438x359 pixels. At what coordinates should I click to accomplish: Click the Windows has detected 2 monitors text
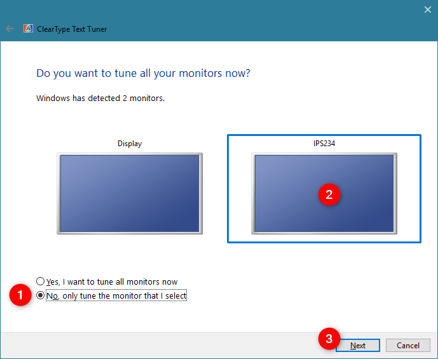(100, 98)
